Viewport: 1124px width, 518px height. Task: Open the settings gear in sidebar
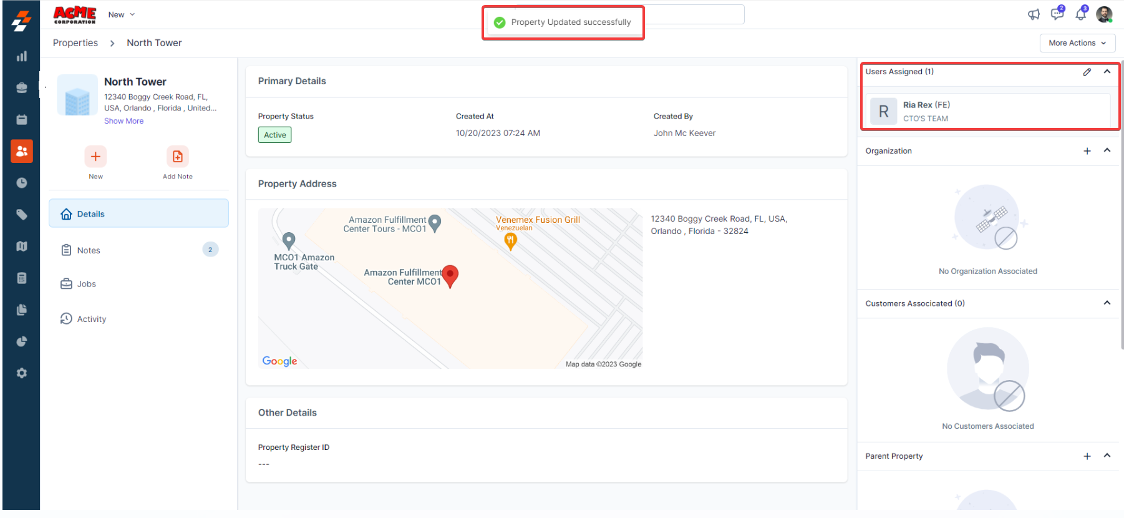pos(22,373)
